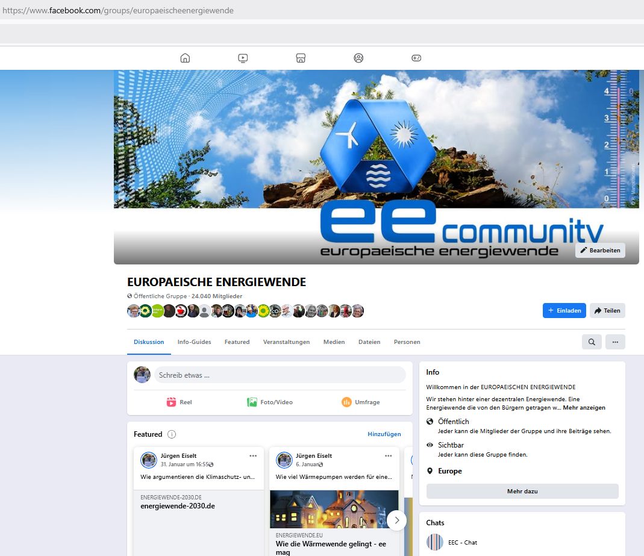Open the Marketplace icon
Image resolution: width=644 pixels, height=556 pixels.
coord(301,58)
